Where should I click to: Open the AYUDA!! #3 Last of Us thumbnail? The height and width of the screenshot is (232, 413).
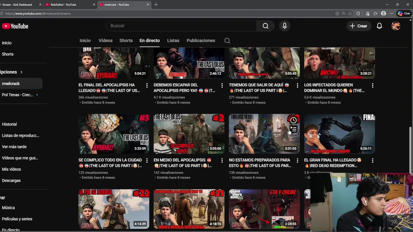click(x=114, y=134)
